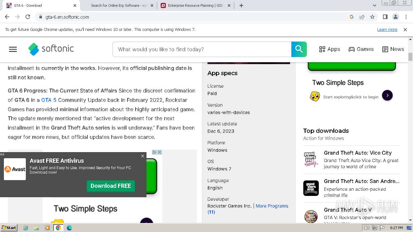Click the address bar URL
The width and height of the screenshot is (413, 232).
67,17
